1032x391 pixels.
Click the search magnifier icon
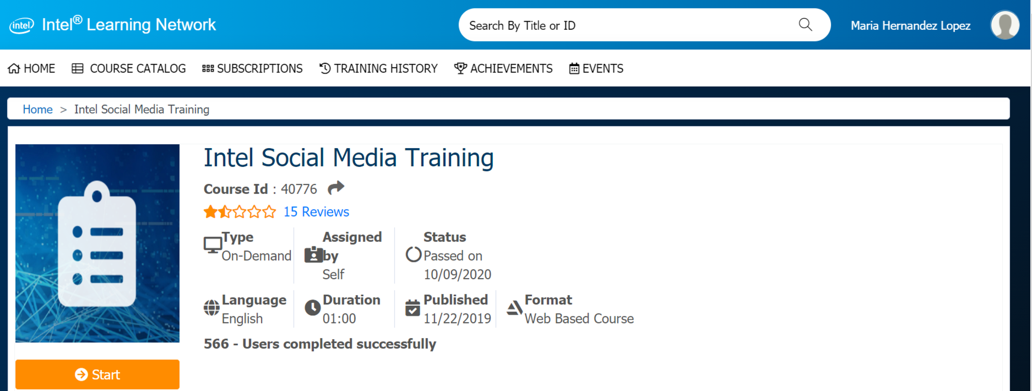point(805,25)
